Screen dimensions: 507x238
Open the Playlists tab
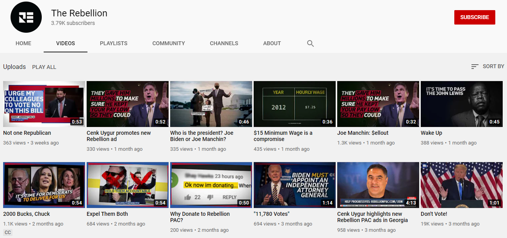point(114,43)
